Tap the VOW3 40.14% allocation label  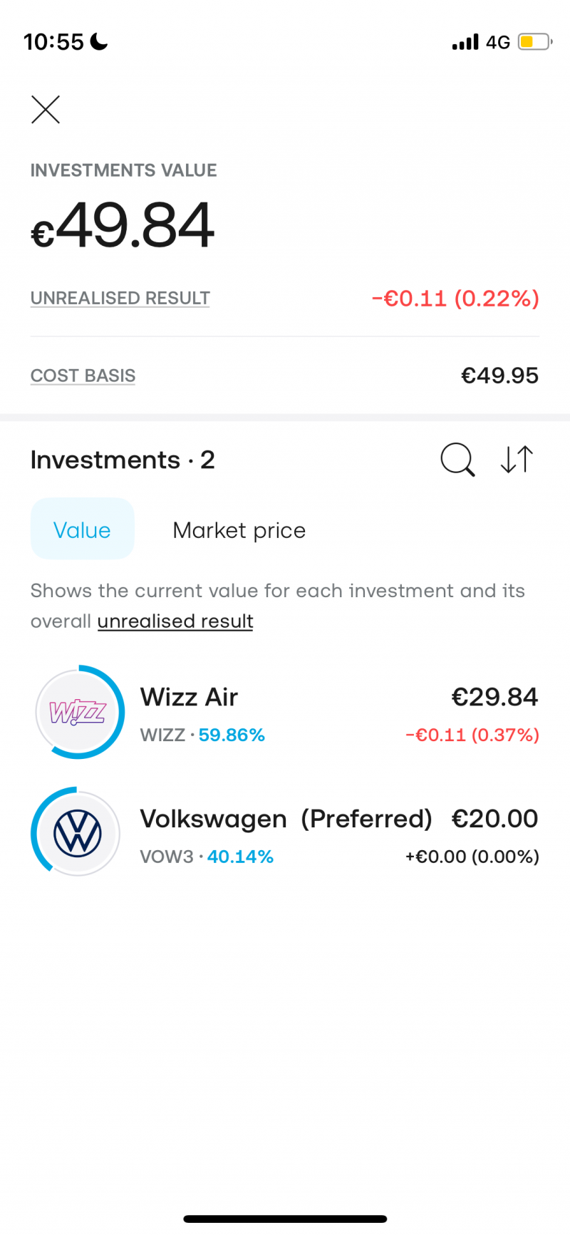click(207, 857)
